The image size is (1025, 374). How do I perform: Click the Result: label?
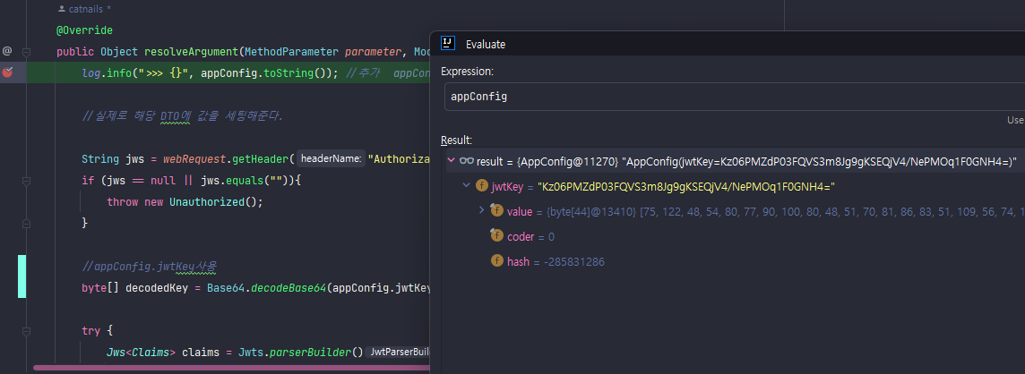456,140
